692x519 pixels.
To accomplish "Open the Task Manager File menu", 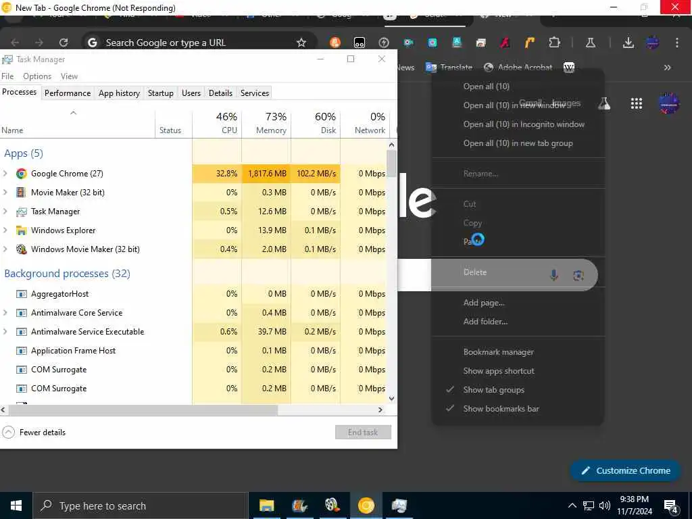I will tap(7, 76).
